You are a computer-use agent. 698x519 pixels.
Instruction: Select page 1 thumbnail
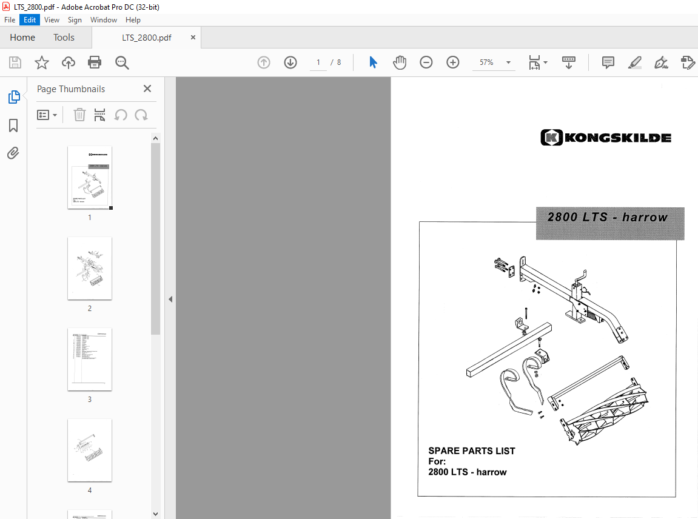pos(90,177)
